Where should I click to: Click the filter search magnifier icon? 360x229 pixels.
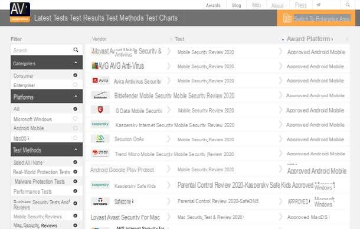tap(76, 50)
